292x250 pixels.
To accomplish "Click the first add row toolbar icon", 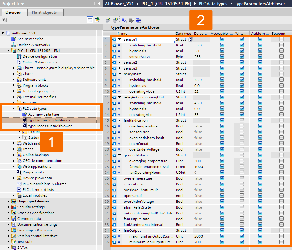I will (x=108, y=20).
